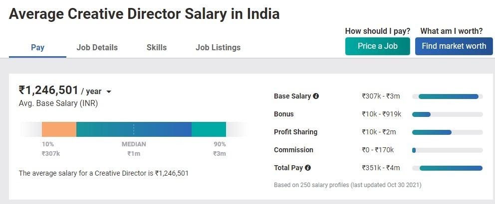The width and height of the screenshot is (495, 204).
Task: Click the Total Pay range bar
Action: (451, 168)
